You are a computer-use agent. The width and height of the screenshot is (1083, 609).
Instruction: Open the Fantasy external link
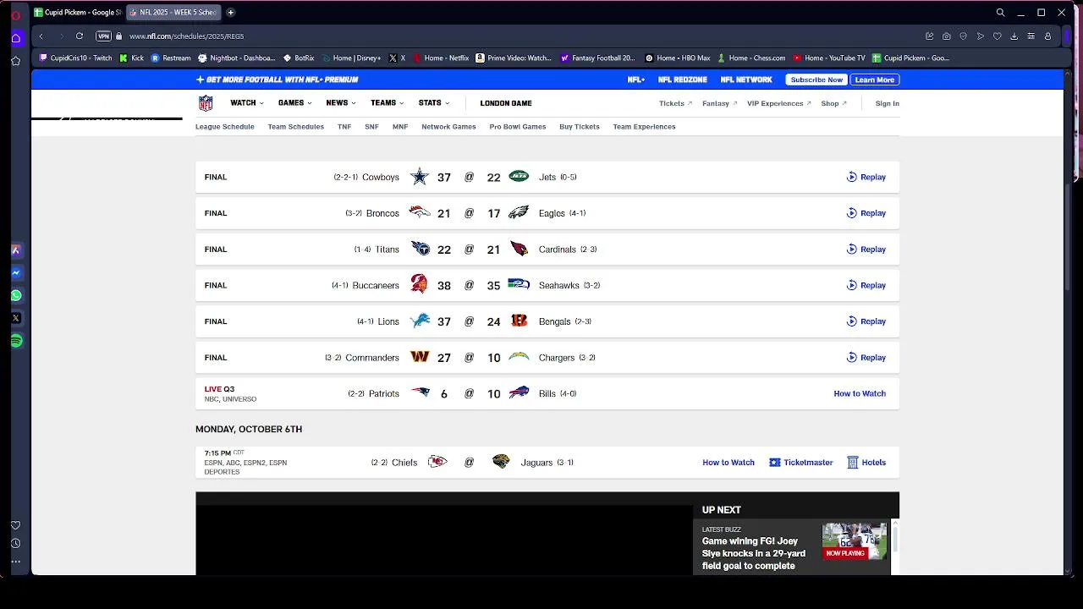coord(719,103)
